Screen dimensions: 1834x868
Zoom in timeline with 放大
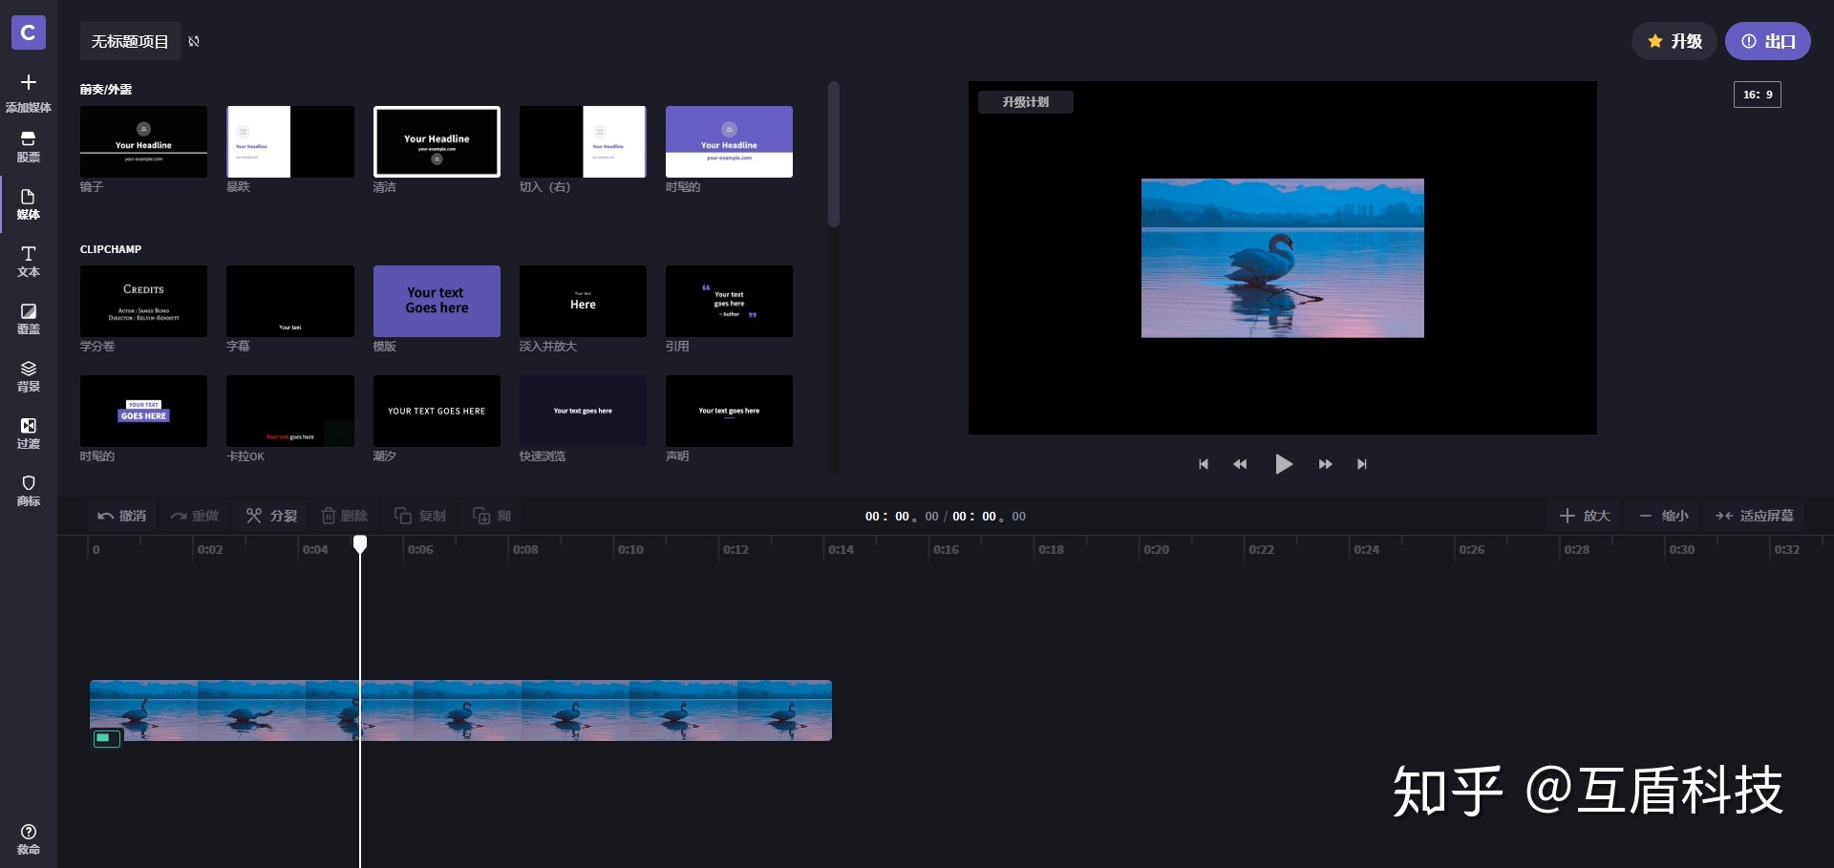[1585, 516]
